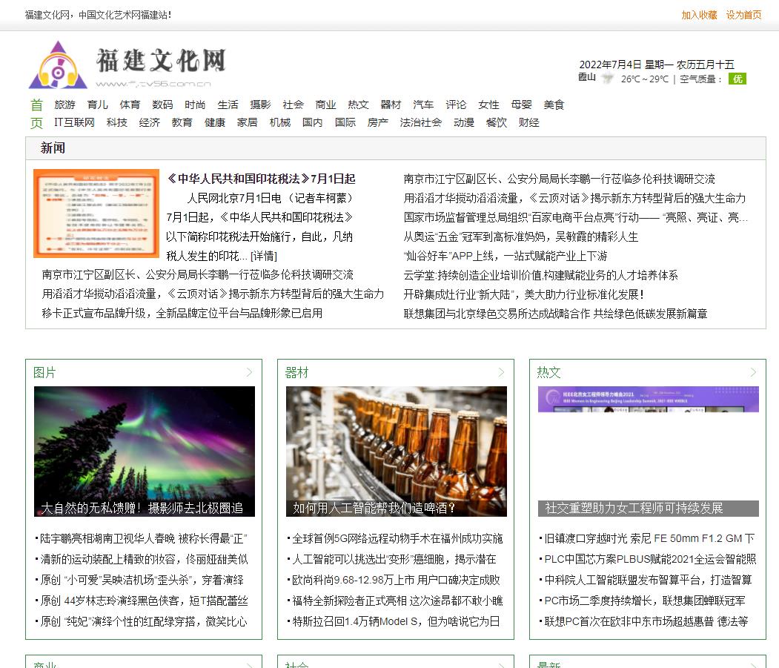Click the 福建文化网 site logo

tap(127, 65)
